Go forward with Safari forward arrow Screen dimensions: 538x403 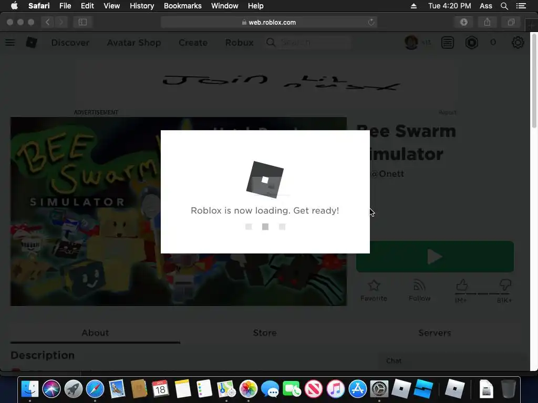pyautogui.click(x=61, y=22)
